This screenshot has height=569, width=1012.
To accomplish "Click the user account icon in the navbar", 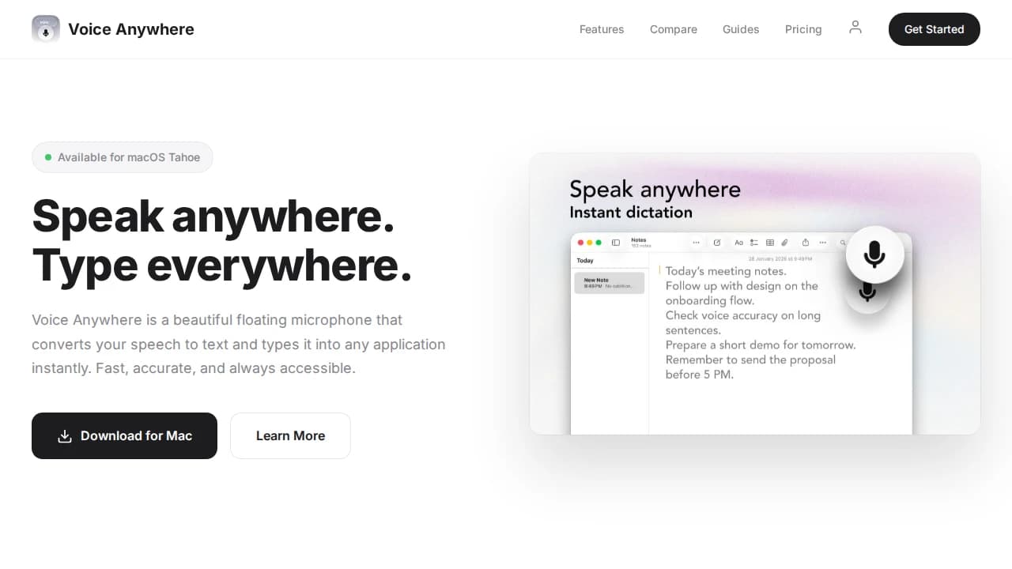I will pos(855,26).
